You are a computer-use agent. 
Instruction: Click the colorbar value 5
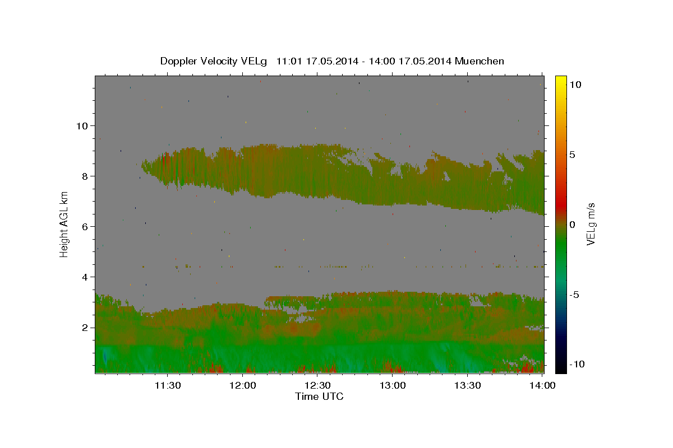click(572, 155)
